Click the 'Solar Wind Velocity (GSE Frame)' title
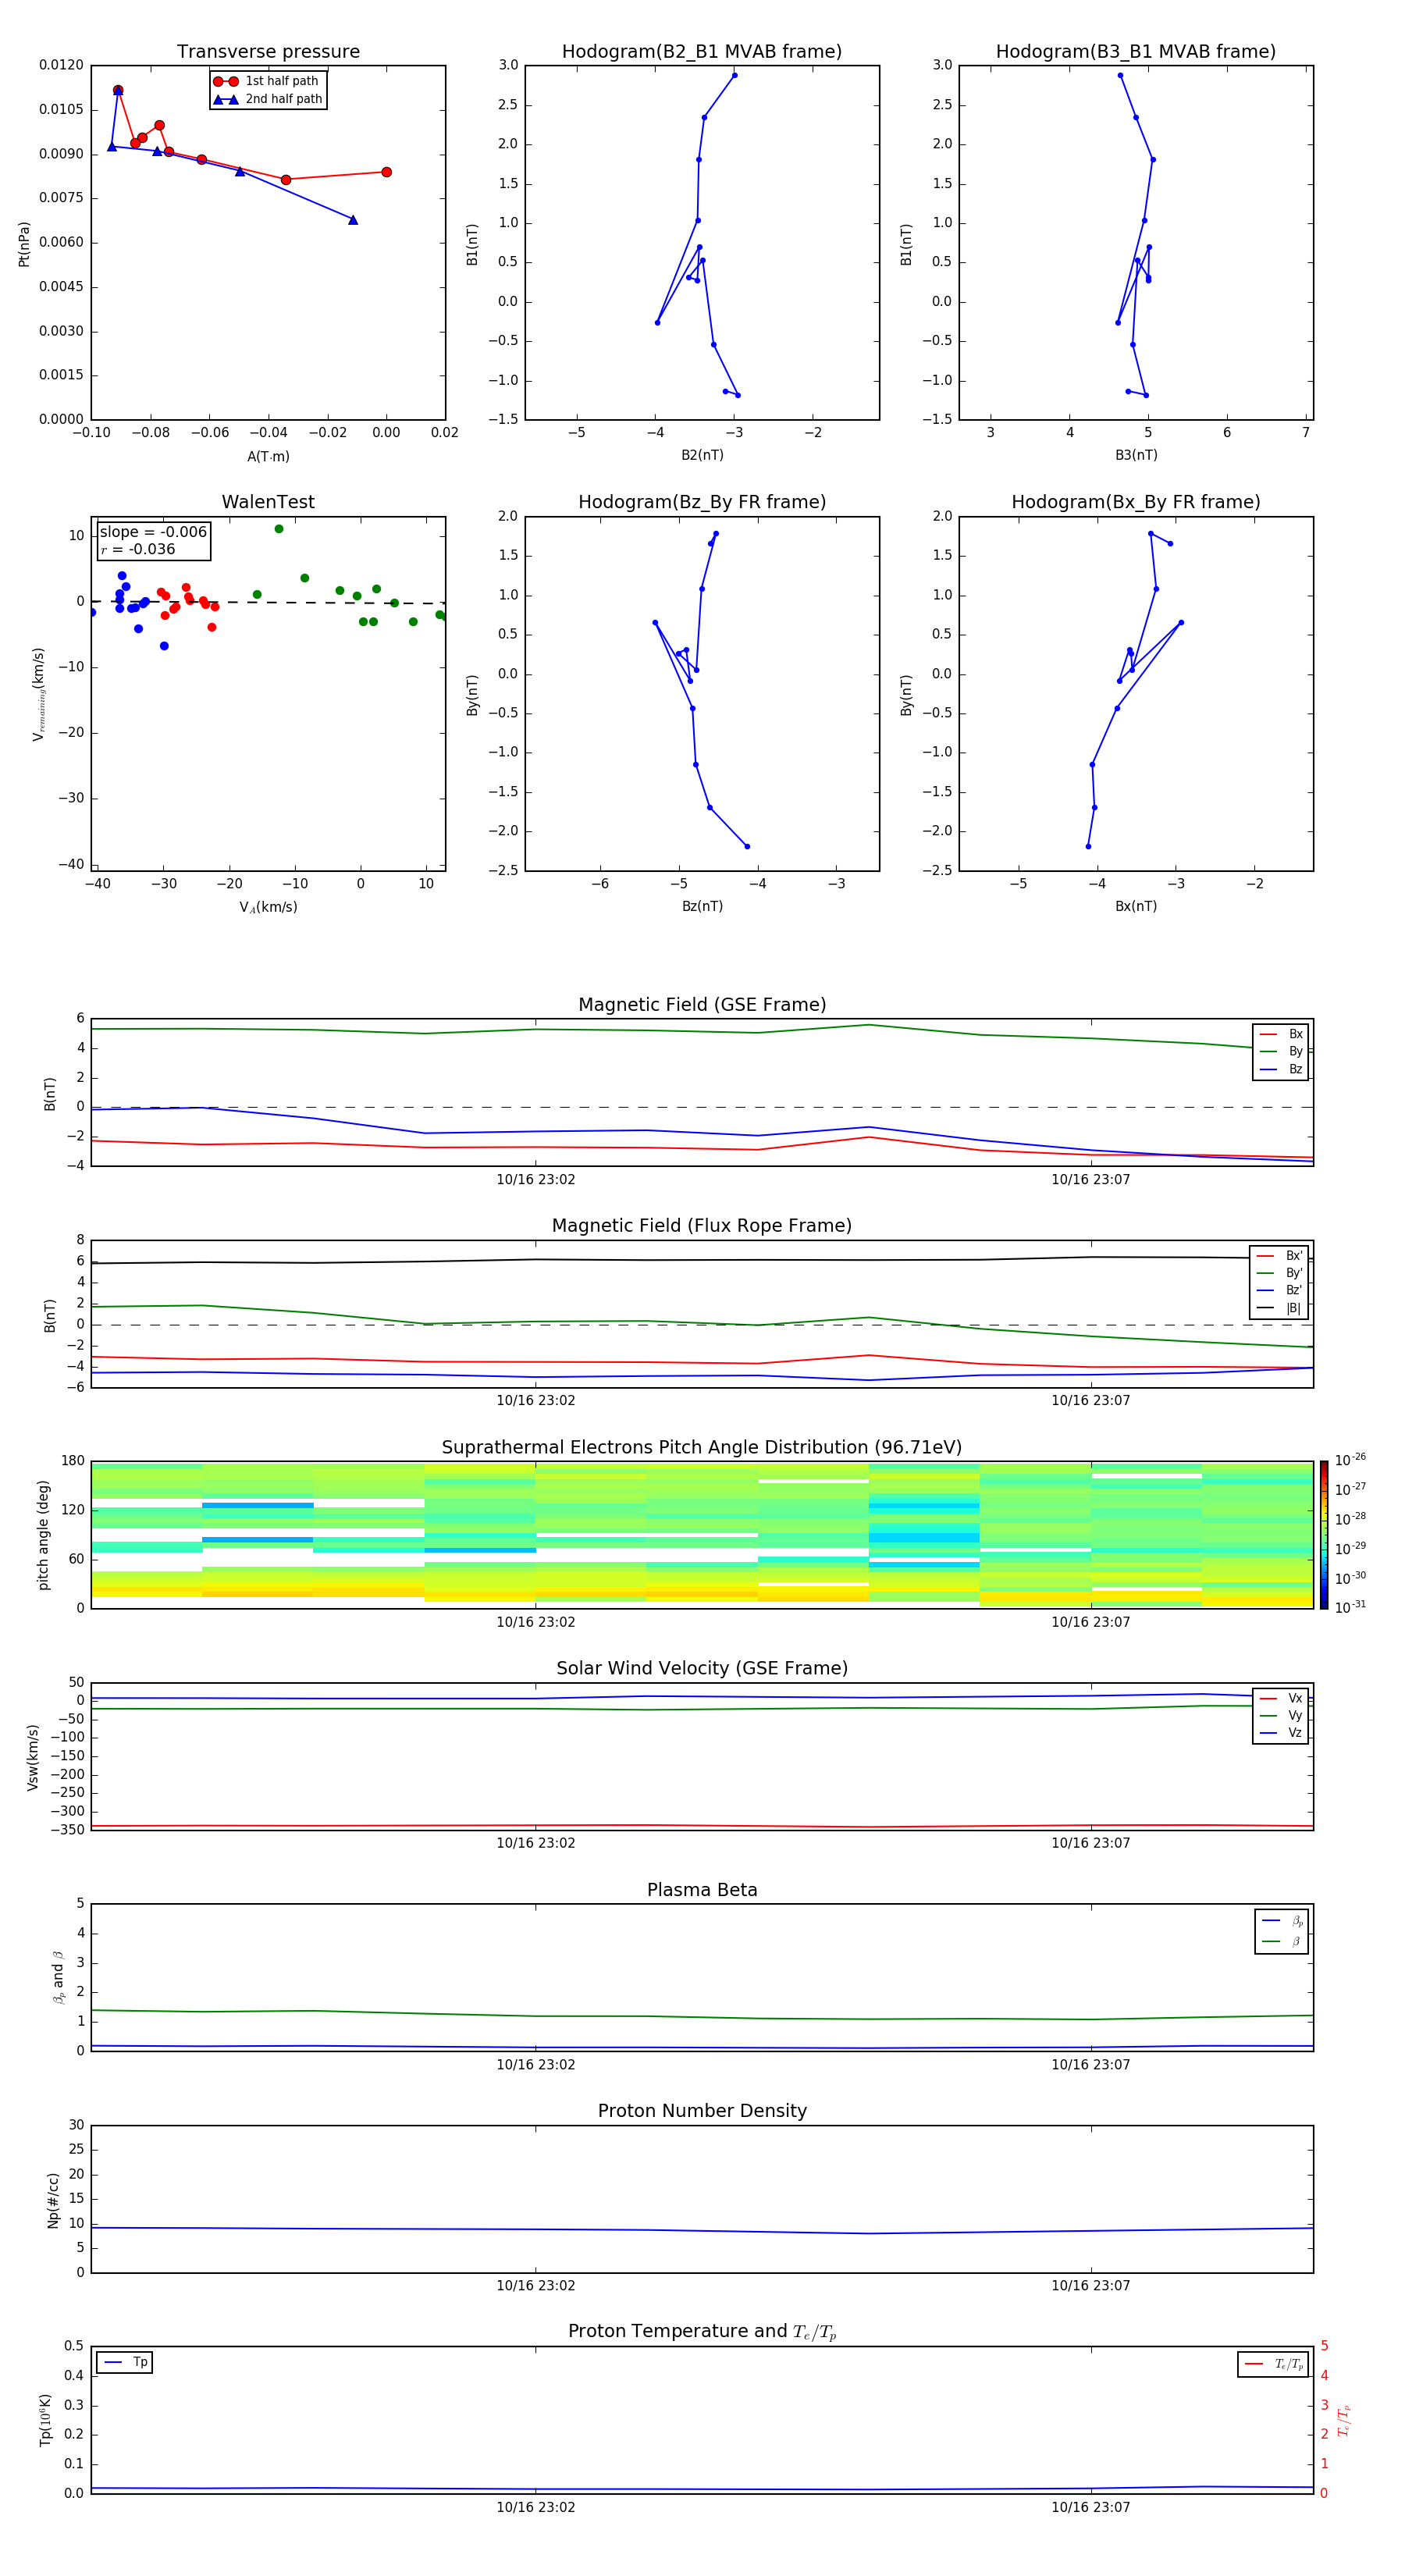Viewport: 1405px width, 2576px height. [702, 1669]
